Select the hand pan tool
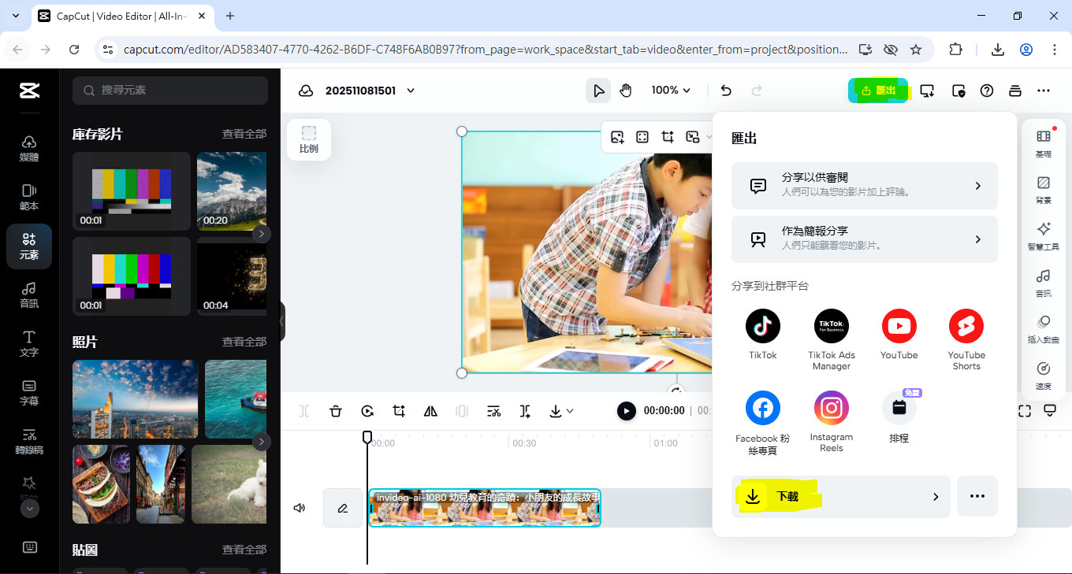 626,91
